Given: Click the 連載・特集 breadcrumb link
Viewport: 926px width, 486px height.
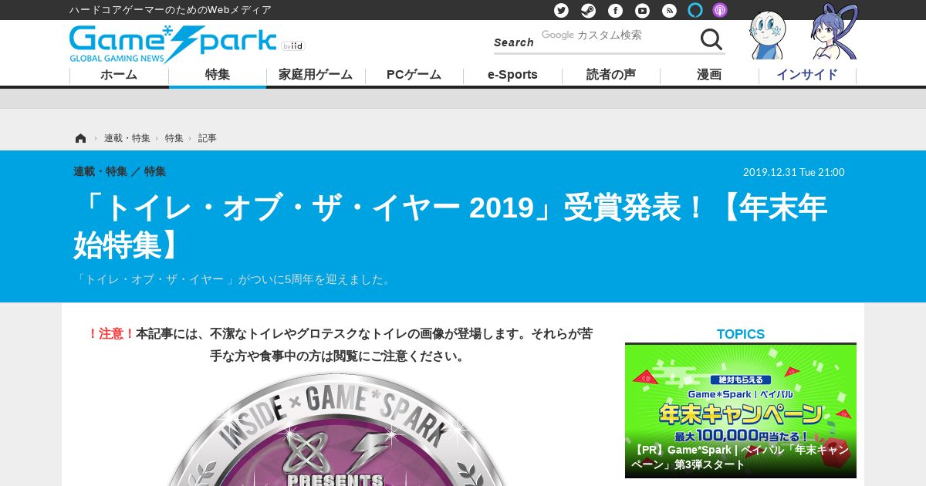Looking at the screenshot, I should click(127, 138).
